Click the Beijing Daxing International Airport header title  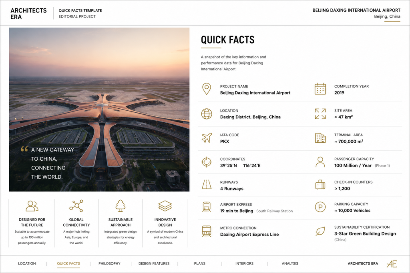pos(356,10)
